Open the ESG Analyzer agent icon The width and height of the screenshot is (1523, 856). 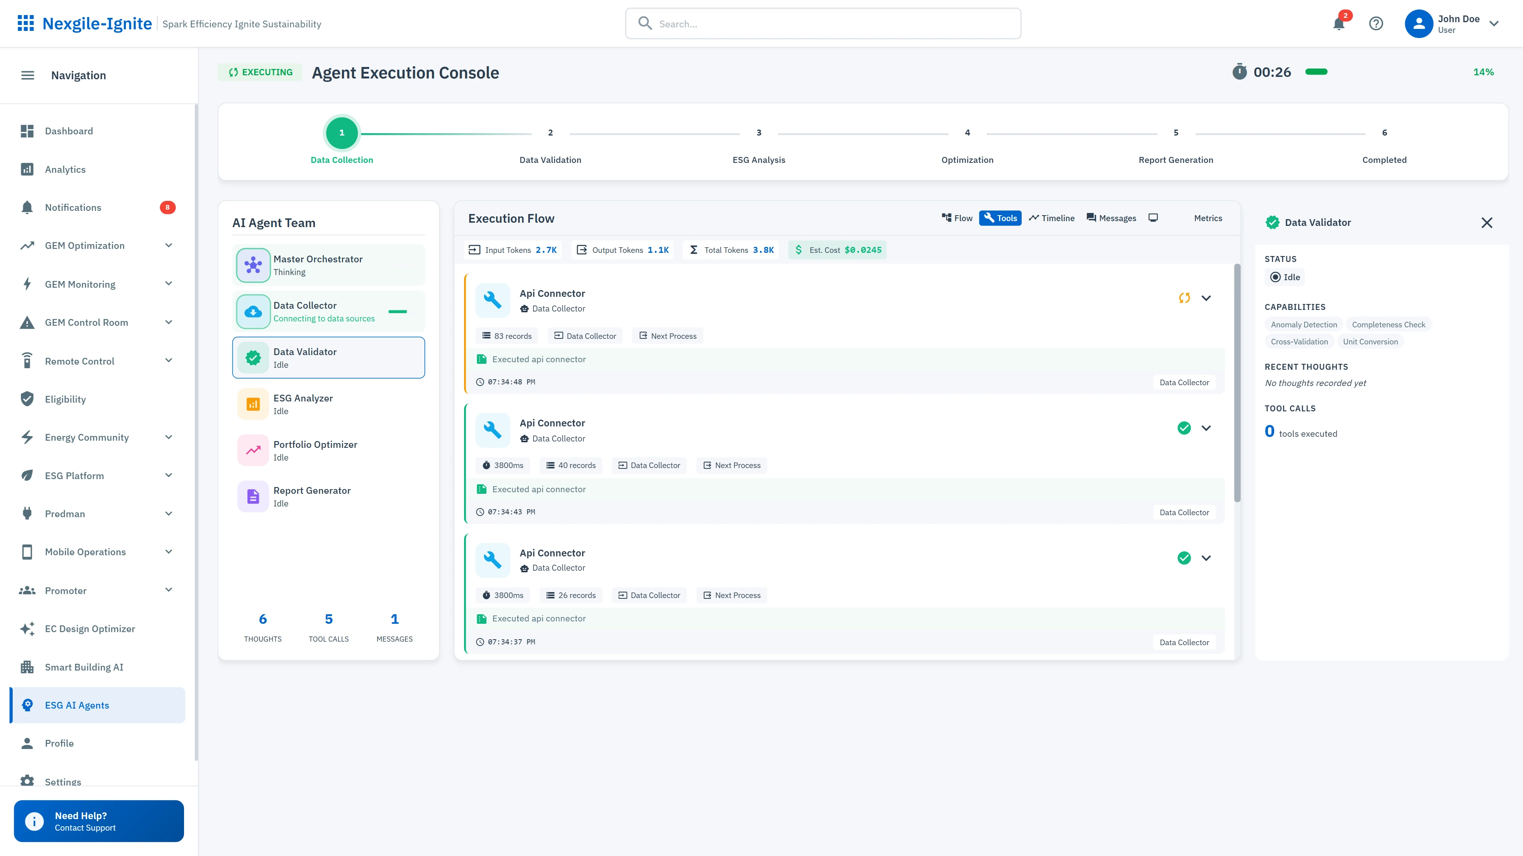coord(253,403)
